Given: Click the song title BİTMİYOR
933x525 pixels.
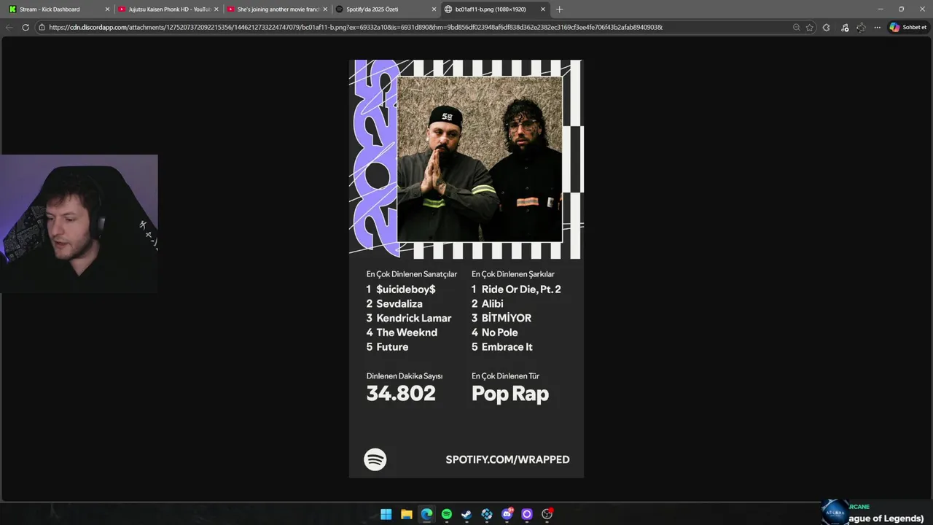Looking at the screenshot, I should (507, 318).
